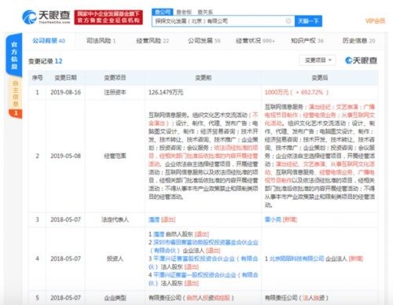This screenshot has height=305, width=393.
Task: Select the 2018-05-07 date in row 3
Action: pos(65,219)
